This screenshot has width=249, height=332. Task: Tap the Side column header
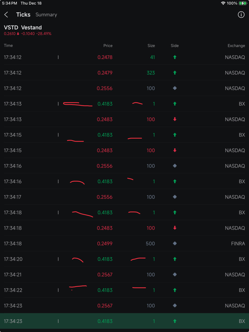175,45
